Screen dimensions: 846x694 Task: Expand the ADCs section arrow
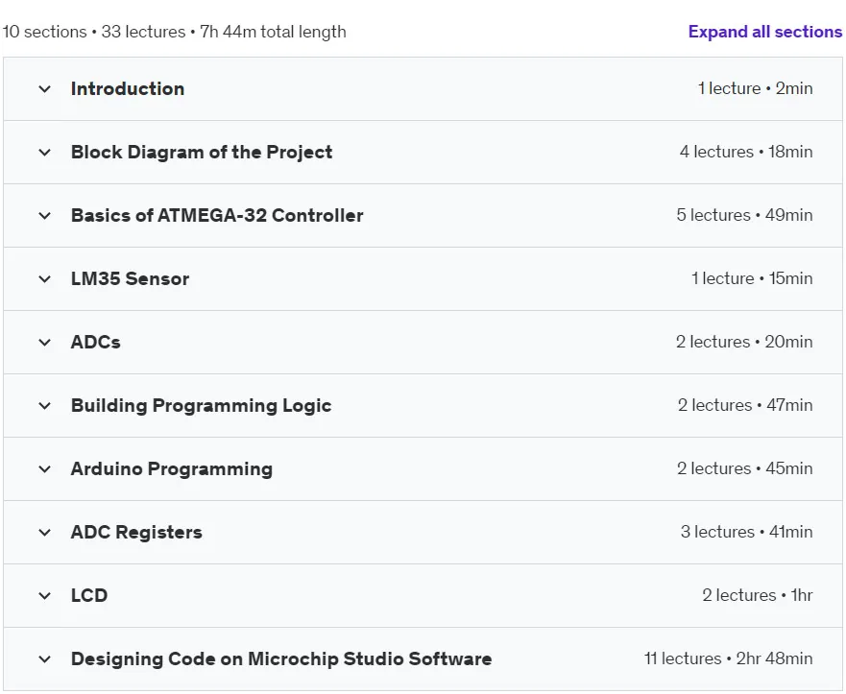(x=45, y=343)
